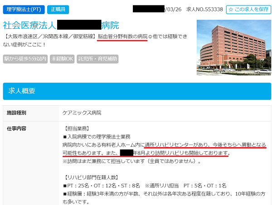The height and width of the screenshot is (205, 272).
Task: Click the 未経験OK tag
Action: (x=62, y=59)
